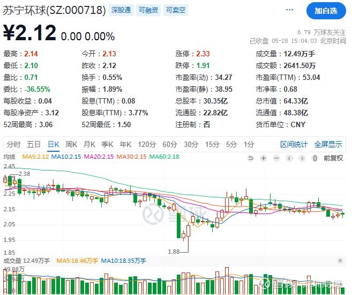Open the three-dot more options menu
This screenshot has height=295, width=352.
[290, 10]
